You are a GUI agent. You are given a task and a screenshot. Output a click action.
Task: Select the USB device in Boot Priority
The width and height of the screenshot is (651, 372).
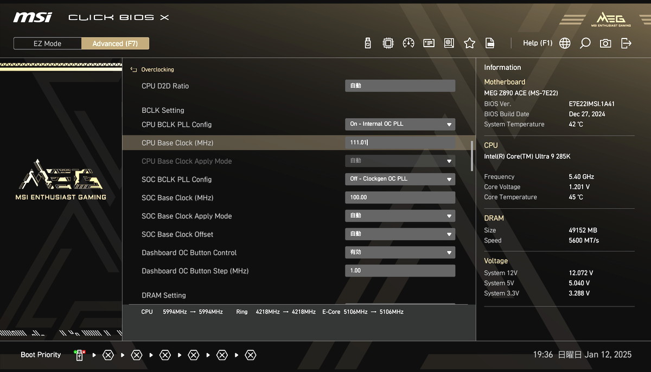coord(80,355)
